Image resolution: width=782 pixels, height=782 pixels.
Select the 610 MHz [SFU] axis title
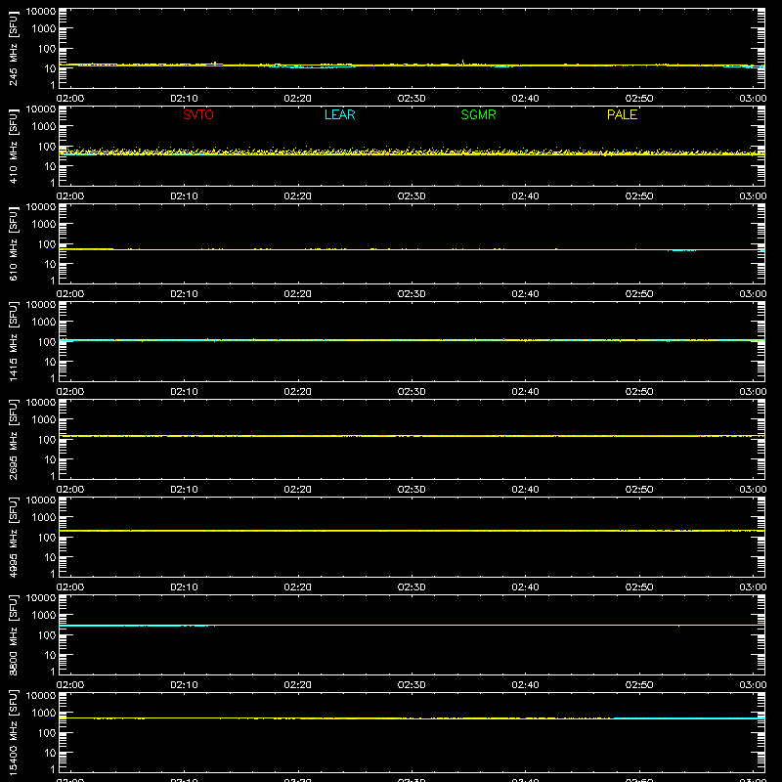pyautogui.click(x=13, y=243)
